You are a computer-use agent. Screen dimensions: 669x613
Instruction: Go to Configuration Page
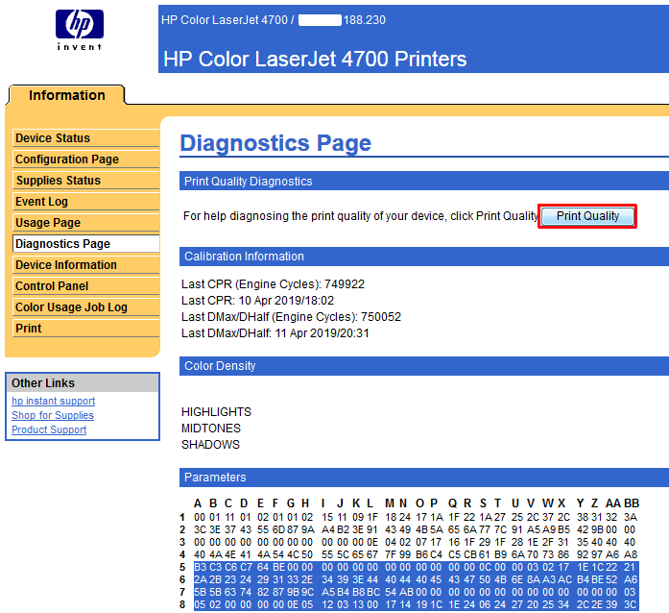(85, 159)
